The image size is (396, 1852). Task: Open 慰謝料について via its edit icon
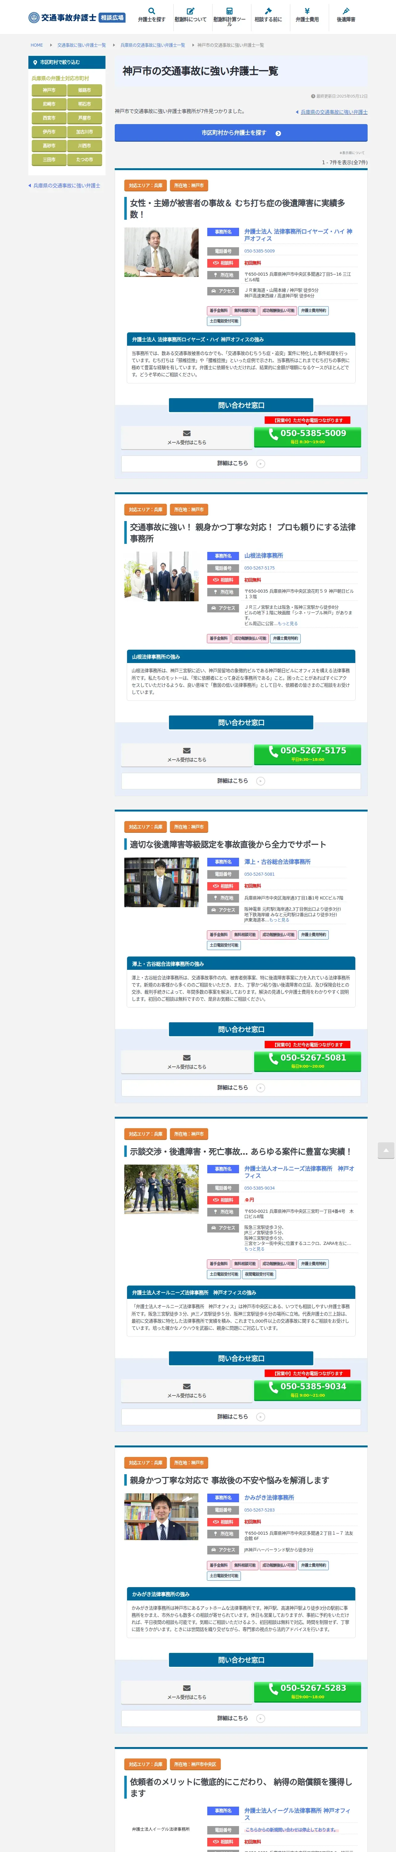coord(191,11)
